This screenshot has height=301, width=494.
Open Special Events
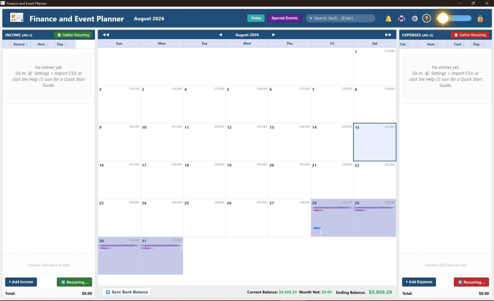tap(284, 18)
